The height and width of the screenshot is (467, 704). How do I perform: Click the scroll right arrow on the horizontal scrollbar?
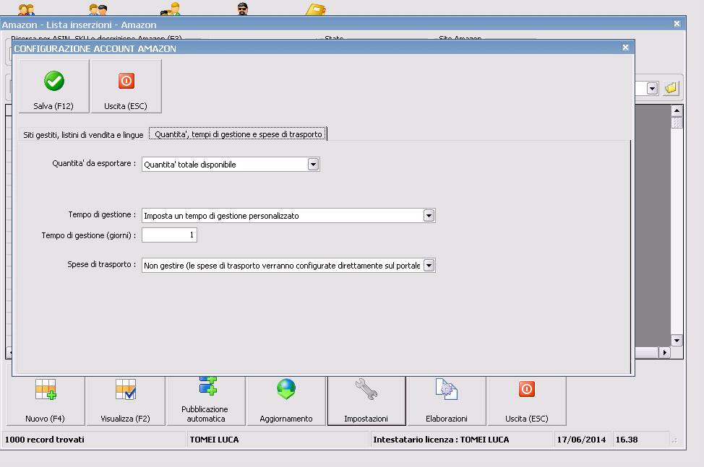(x=664, y=353)
